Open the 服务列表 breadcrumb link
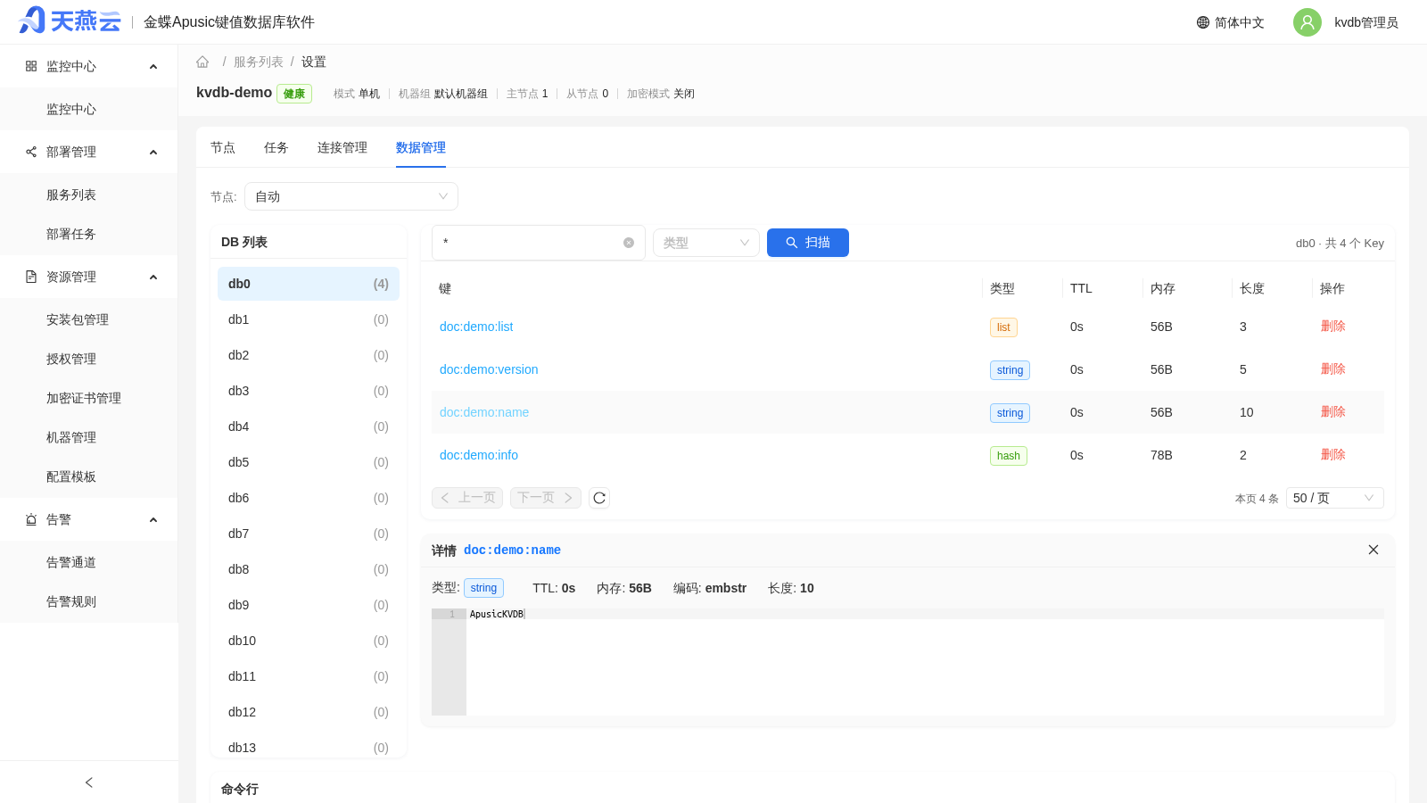This screenshot has height=803, width=1427. [x=259, y=62]
